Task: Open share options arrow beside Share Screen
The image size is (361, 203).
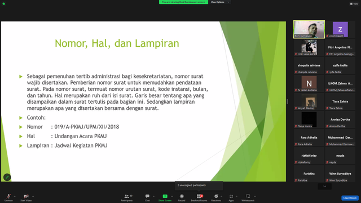Action: (172, 196)
